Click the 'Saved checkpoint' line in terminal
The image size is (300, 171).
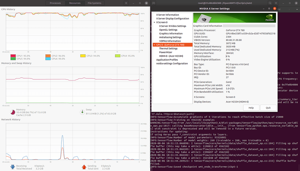pos(194,167)
